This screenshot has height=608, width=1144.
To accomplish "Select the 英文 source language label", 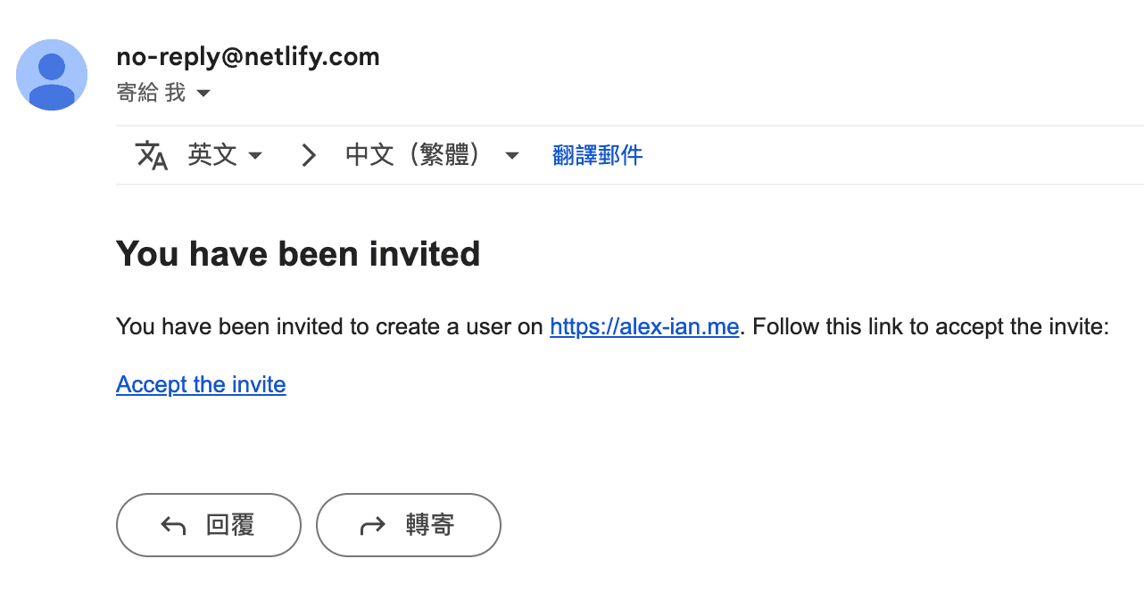I will point(212,155).
